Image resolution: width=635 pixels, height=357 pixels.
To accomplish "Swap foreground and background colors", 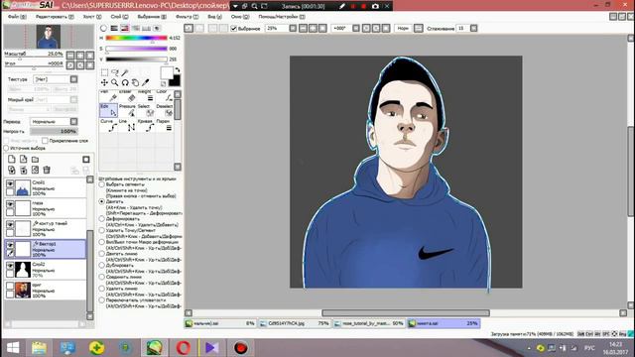I will click(x=177, y=70).
